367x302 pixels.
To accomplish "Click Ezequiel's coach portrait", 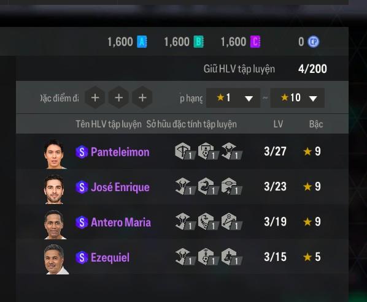I will (56, 259).
